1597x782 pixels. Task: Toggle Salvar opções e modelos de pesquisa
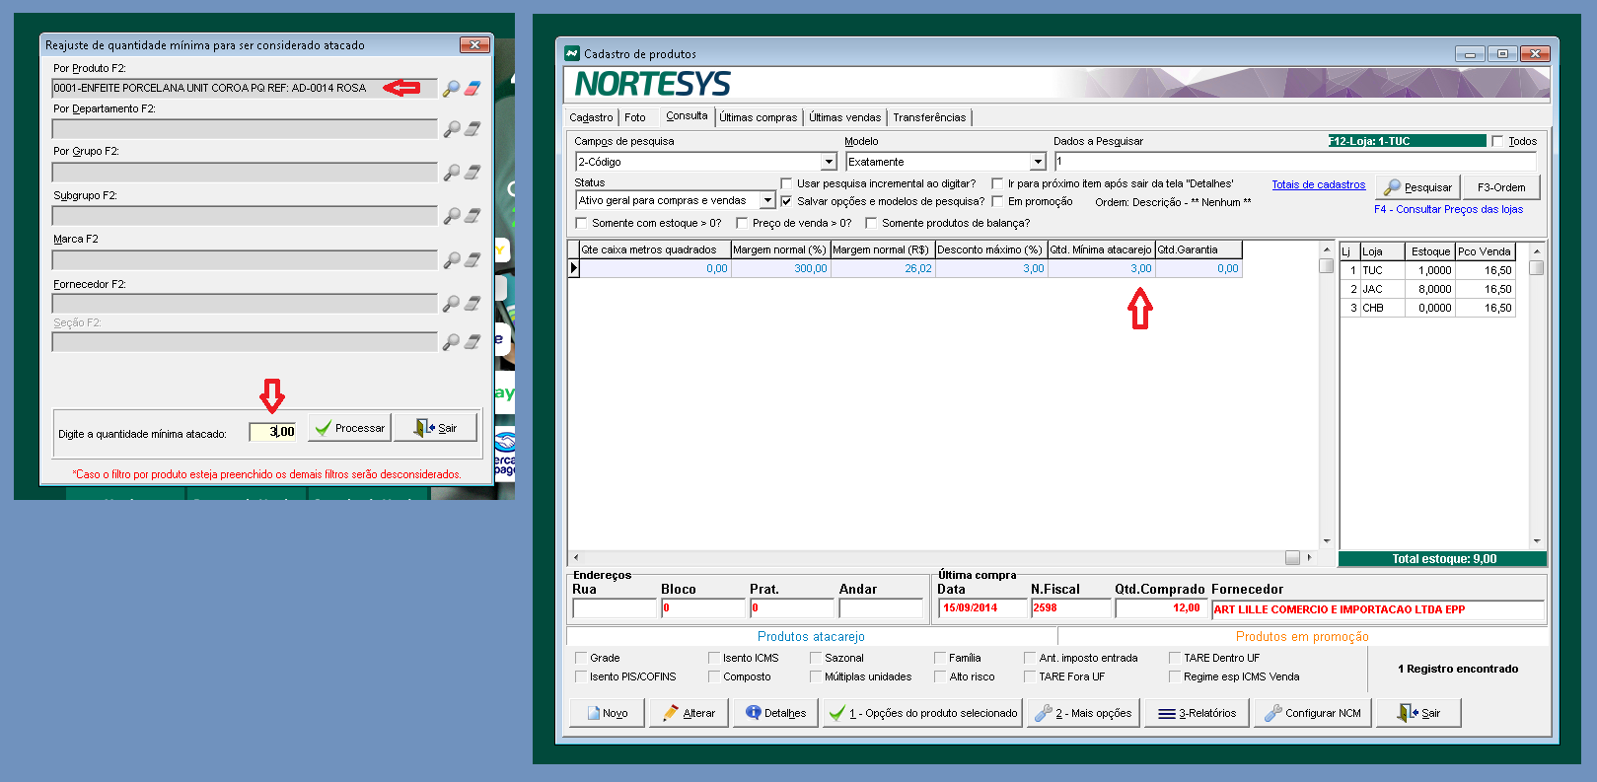point(786,201)
